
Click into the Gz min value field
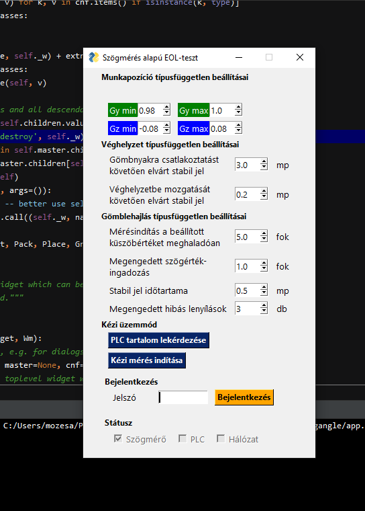click(x=150, y=128)
